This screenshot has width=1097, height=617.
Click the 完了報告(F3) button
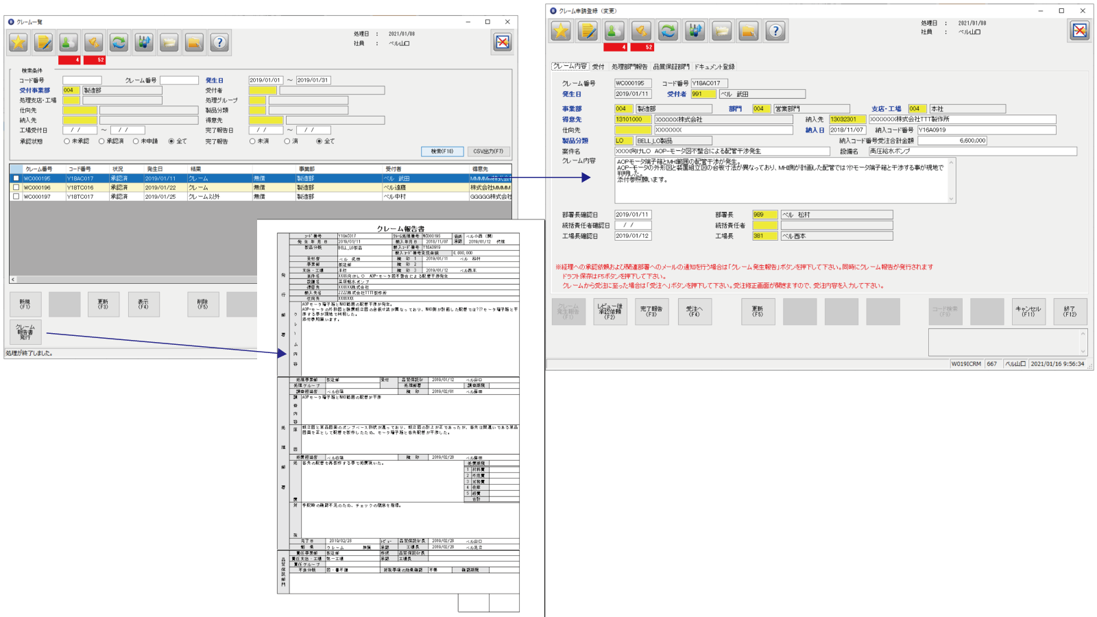(x=651, y=311)
